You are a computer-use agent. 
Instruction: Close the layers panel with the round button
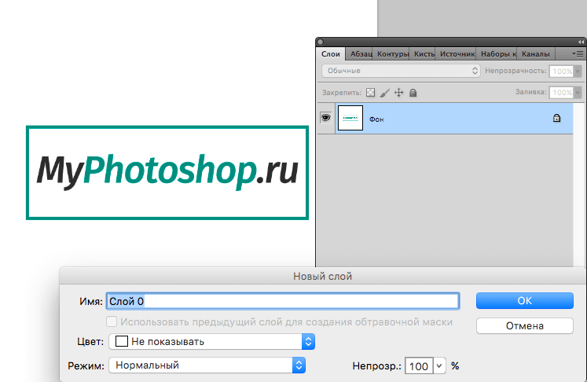[321, 42]
